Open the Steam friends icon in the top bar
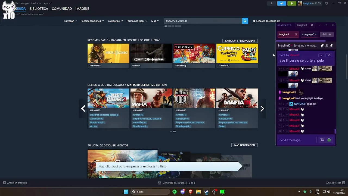 click(271, 3)
